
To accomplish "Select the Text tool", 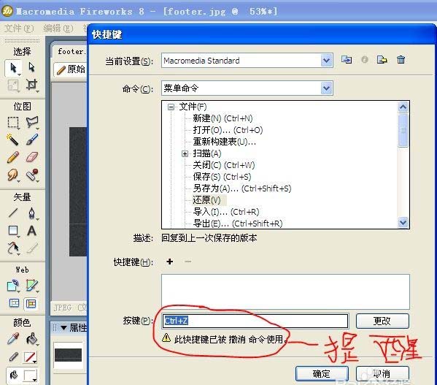I will point(31,231).
